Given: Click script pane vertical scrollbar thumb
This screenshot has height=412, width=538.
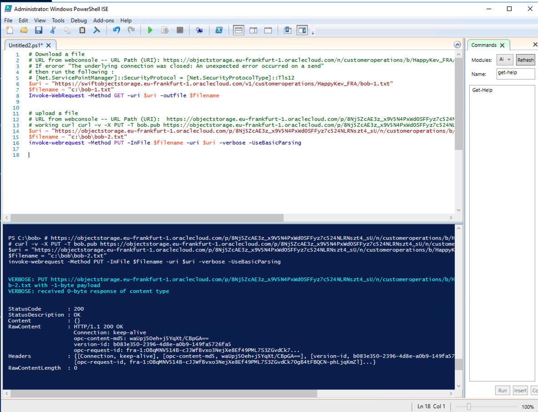Looking at the screenshot, I should [458, 104].
